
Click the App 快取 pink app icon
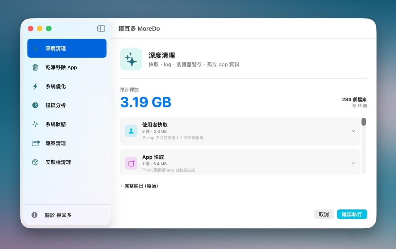pyautogui.click(x=131, y=163)
